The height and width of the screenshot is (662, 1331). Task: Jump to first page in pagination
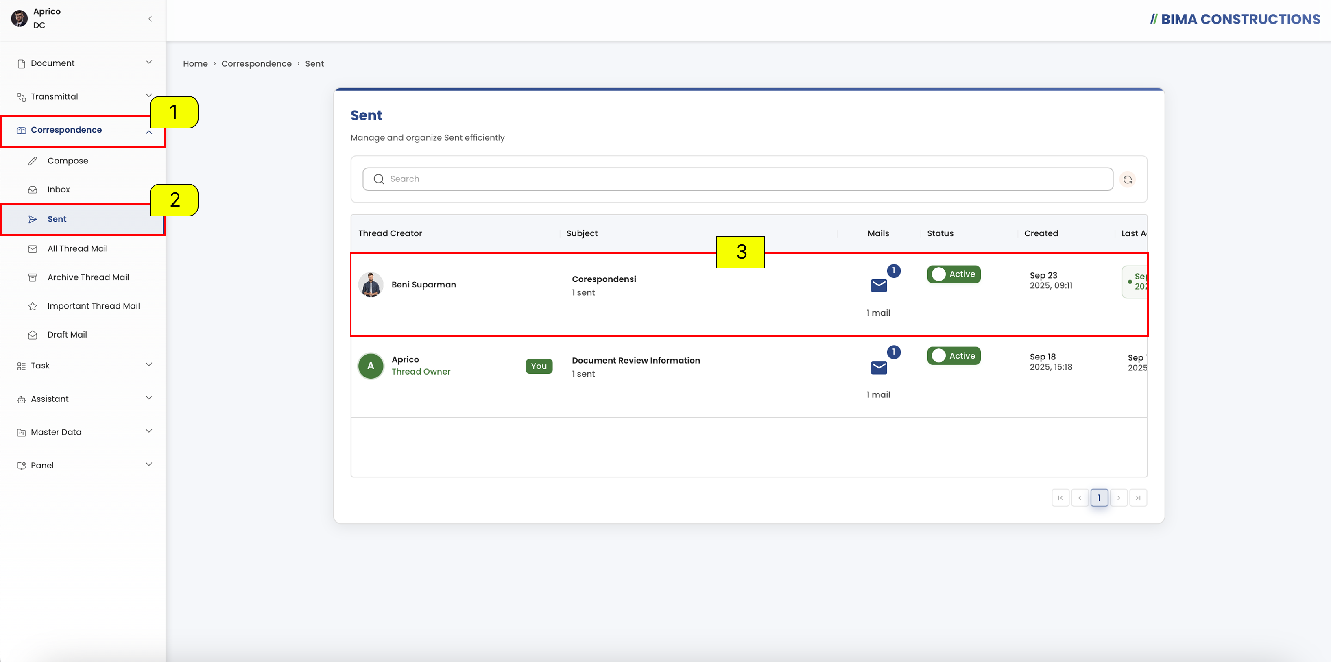tap(1060, 498)
